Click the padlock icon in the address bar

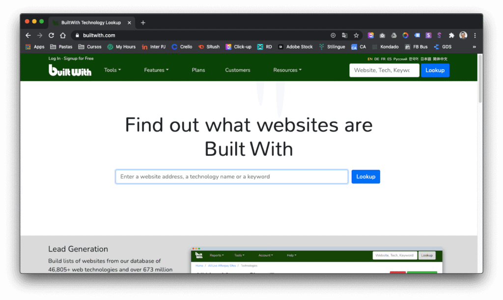[77, 35]
